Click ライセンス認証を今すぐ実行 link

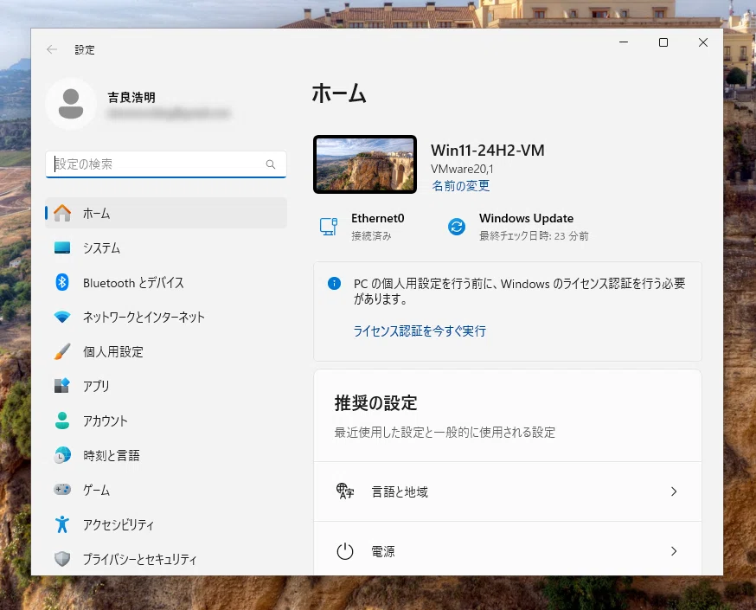coord(420,331)
